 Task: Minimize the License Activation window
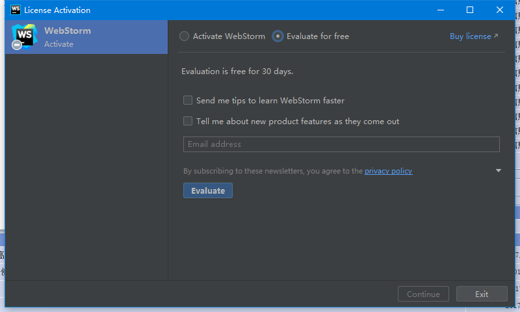(441, 10)
